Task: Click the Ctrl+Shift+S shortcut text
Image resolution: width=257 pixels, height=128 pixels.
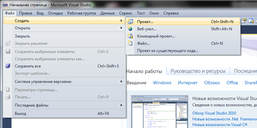Action: 108,66
